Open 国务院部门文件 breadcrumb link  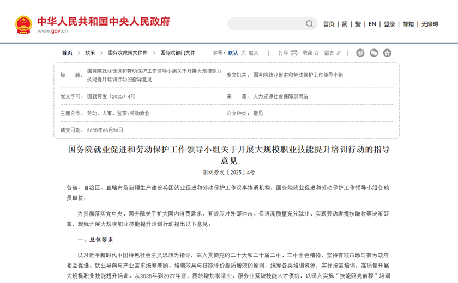178,53
